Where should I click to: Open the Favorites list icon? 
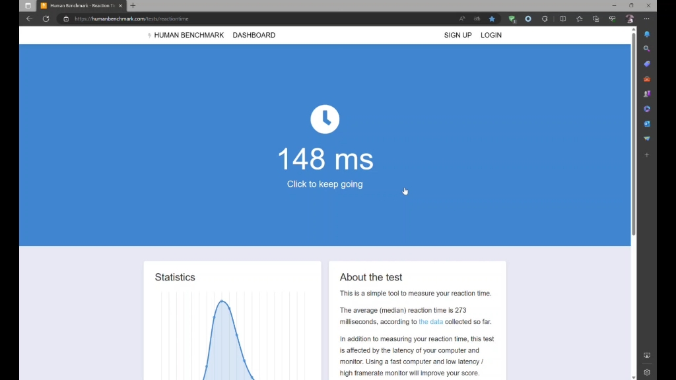point(580,18)
